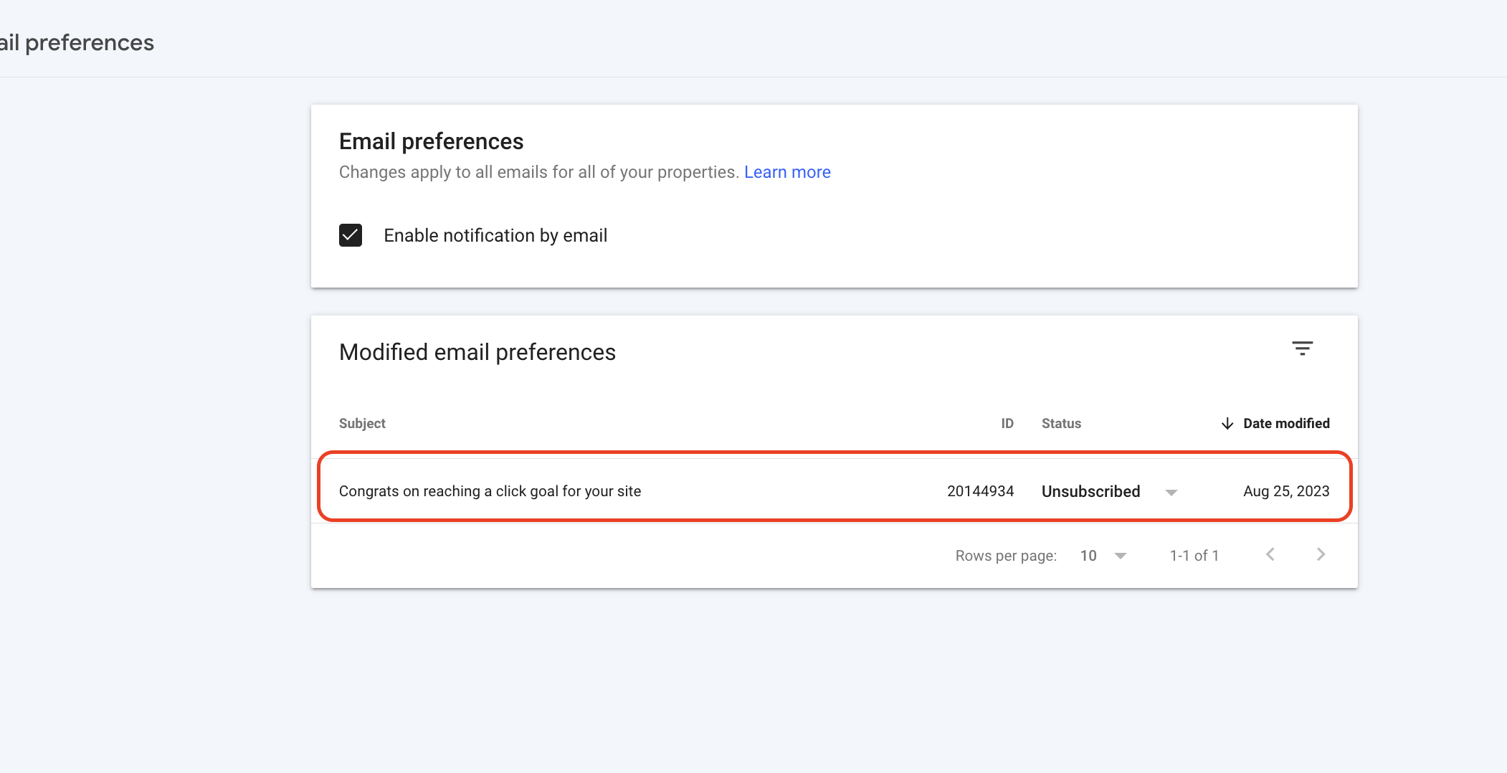
Task: Uncheck Enable notification by email checkbox
Action: [x=351, y=235]
